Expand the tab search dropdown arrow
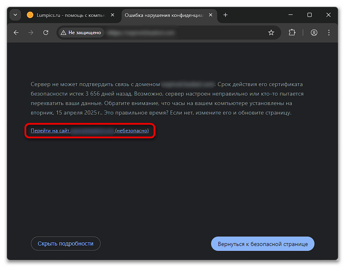This screenshot has width=345, height=267. 15,15
